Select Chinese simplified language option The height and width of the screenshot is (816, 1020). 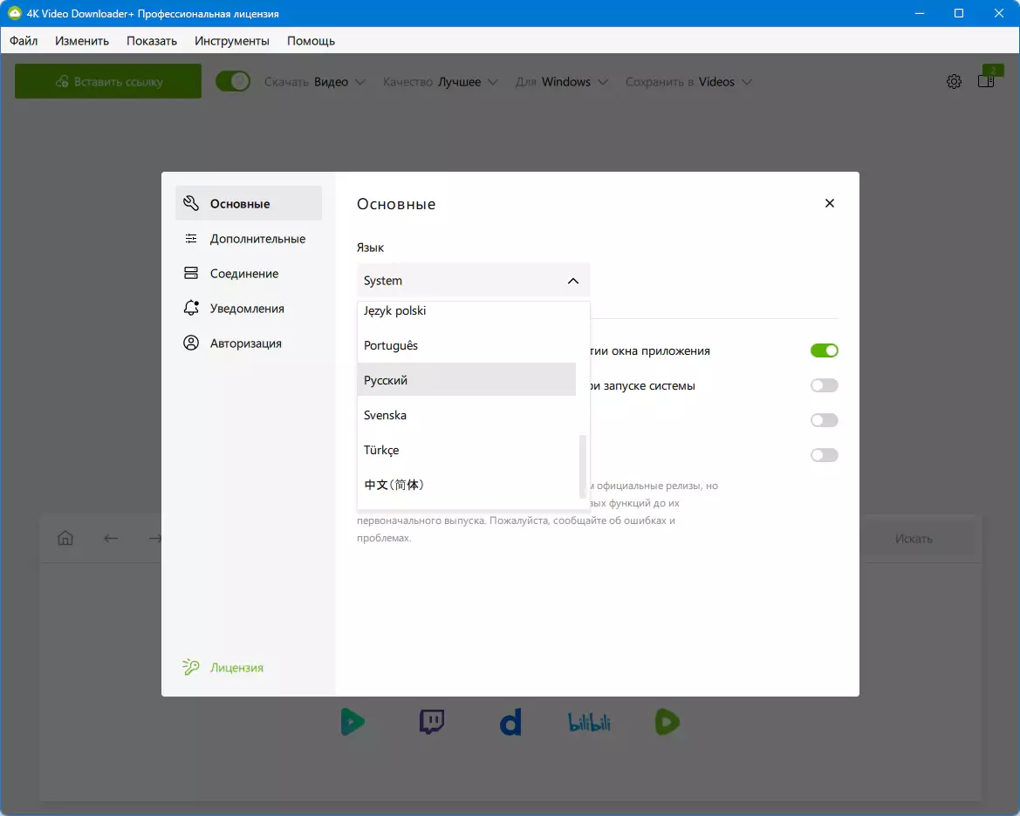tap(467, 485)
